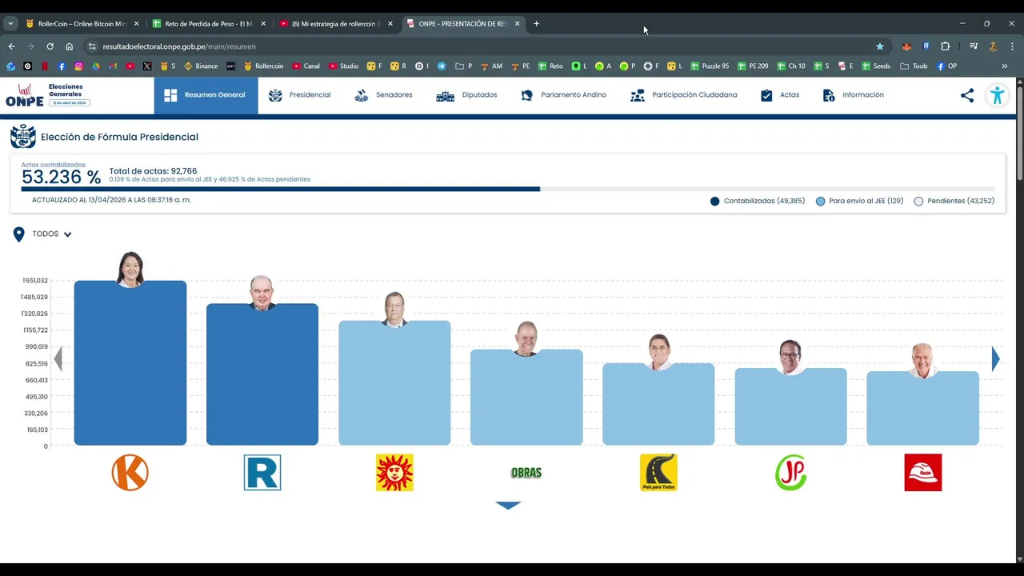Switch to the Senadores tab
This screenshot has height=576, width=1024.
pos(383,95)
